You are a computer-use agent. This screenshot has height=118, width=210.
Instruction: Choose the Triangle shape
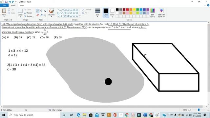[77, 10]
